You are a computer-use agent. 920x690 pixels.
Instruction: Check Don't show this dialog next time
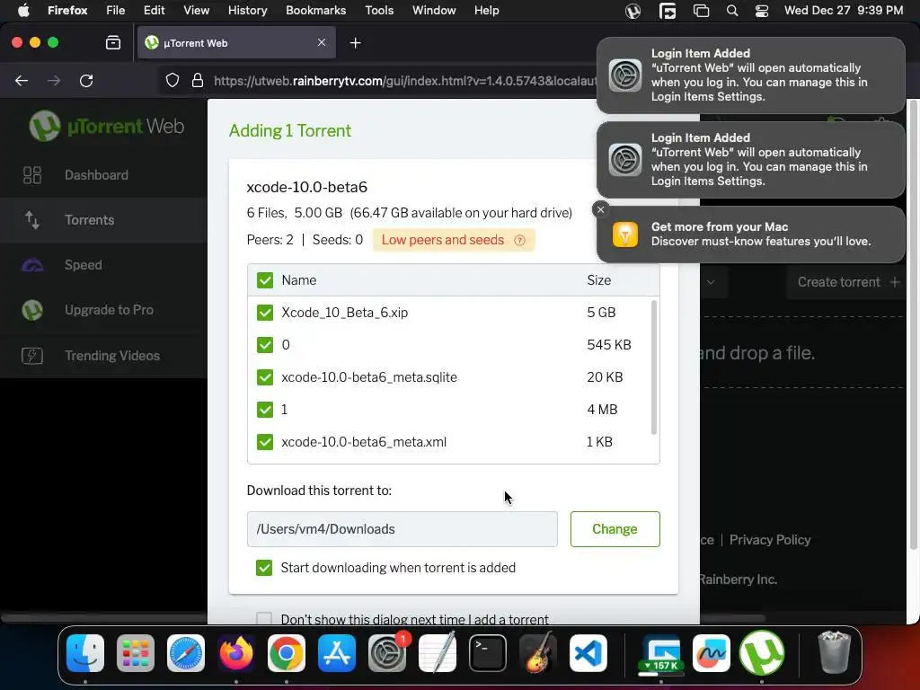pyautogui.click(x=264, y=618)
